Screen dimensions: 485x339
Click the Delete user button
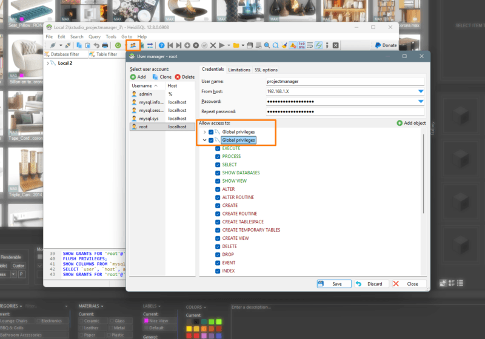click(x=185, y=77)
